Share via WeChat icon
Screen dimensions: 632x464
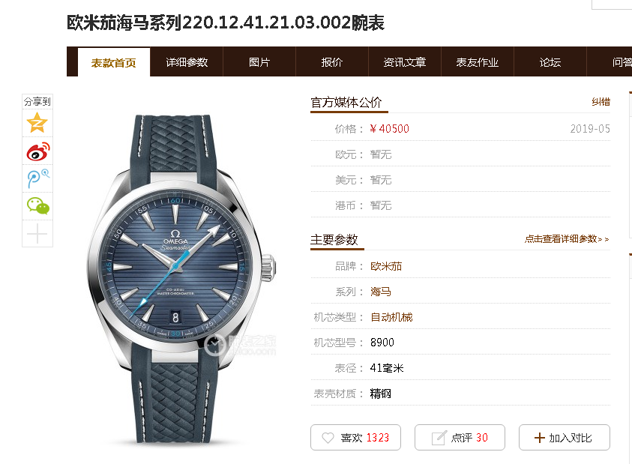click(38, 205)
